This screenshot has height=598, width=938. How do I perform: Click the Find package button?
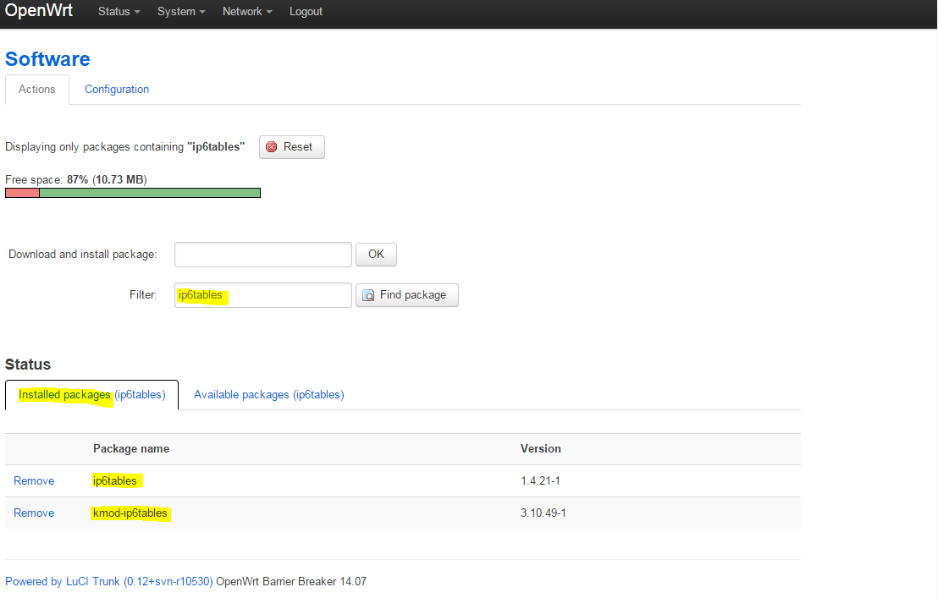click(x=407, y=295)
